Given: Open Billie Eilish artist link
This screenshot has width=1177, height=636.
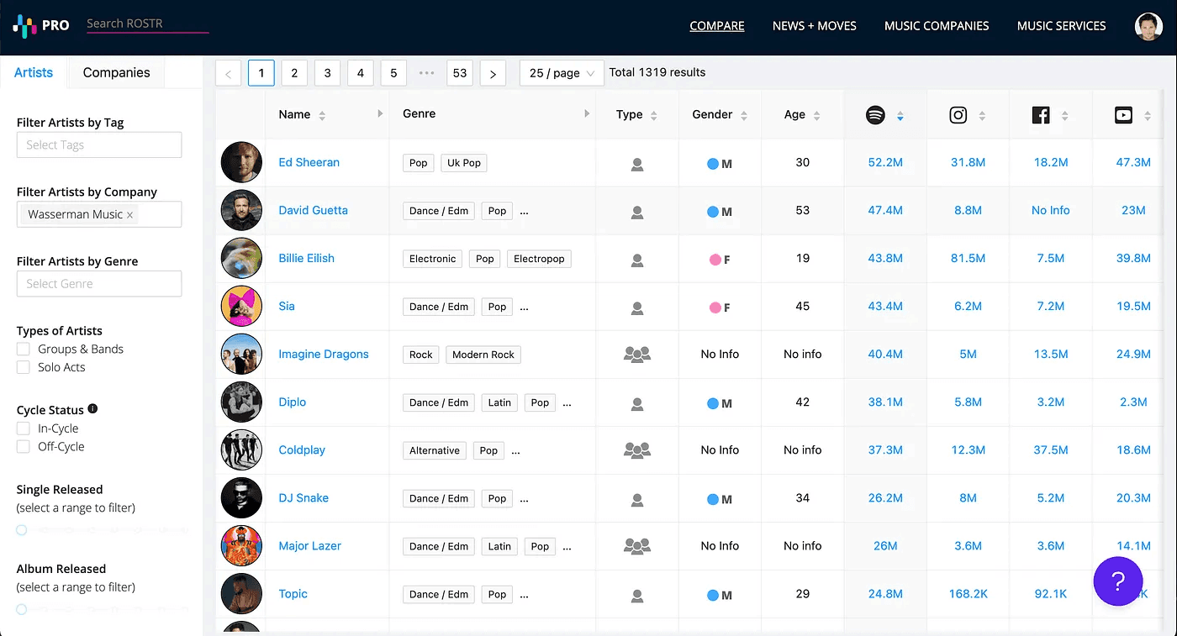Looking at the screenshot, I should coord(307,258).
